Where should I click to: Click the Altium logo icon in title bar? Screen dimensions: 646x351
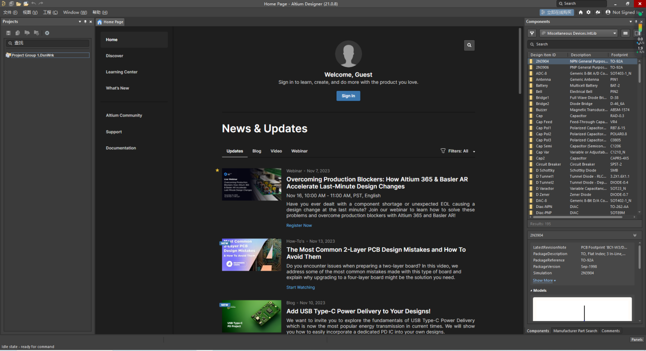[3, 3]
